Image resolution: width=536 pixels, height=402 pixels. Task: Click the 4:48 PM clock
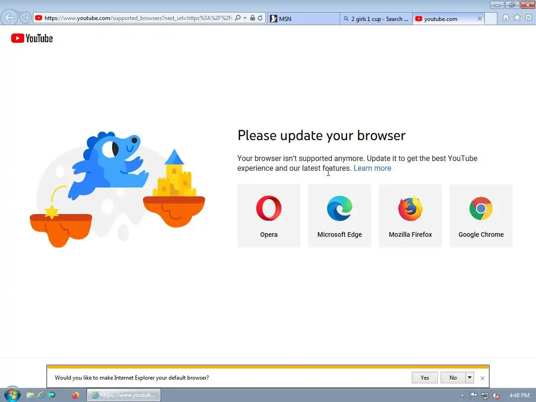click(x=519, y=395)
